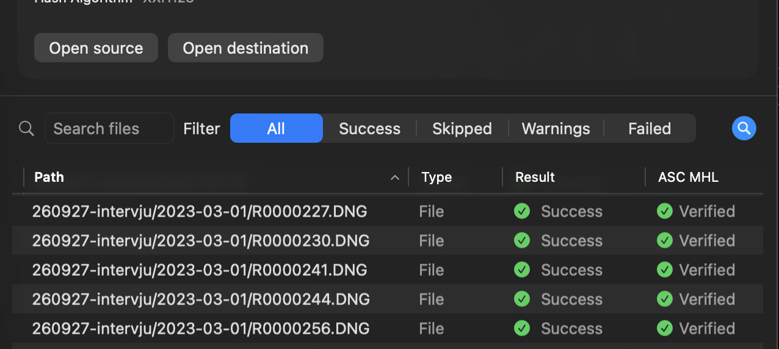
Task: Filter the list by Failed
Action: [650, 129]
